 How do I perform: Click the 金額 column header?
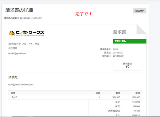coord(138,93)
